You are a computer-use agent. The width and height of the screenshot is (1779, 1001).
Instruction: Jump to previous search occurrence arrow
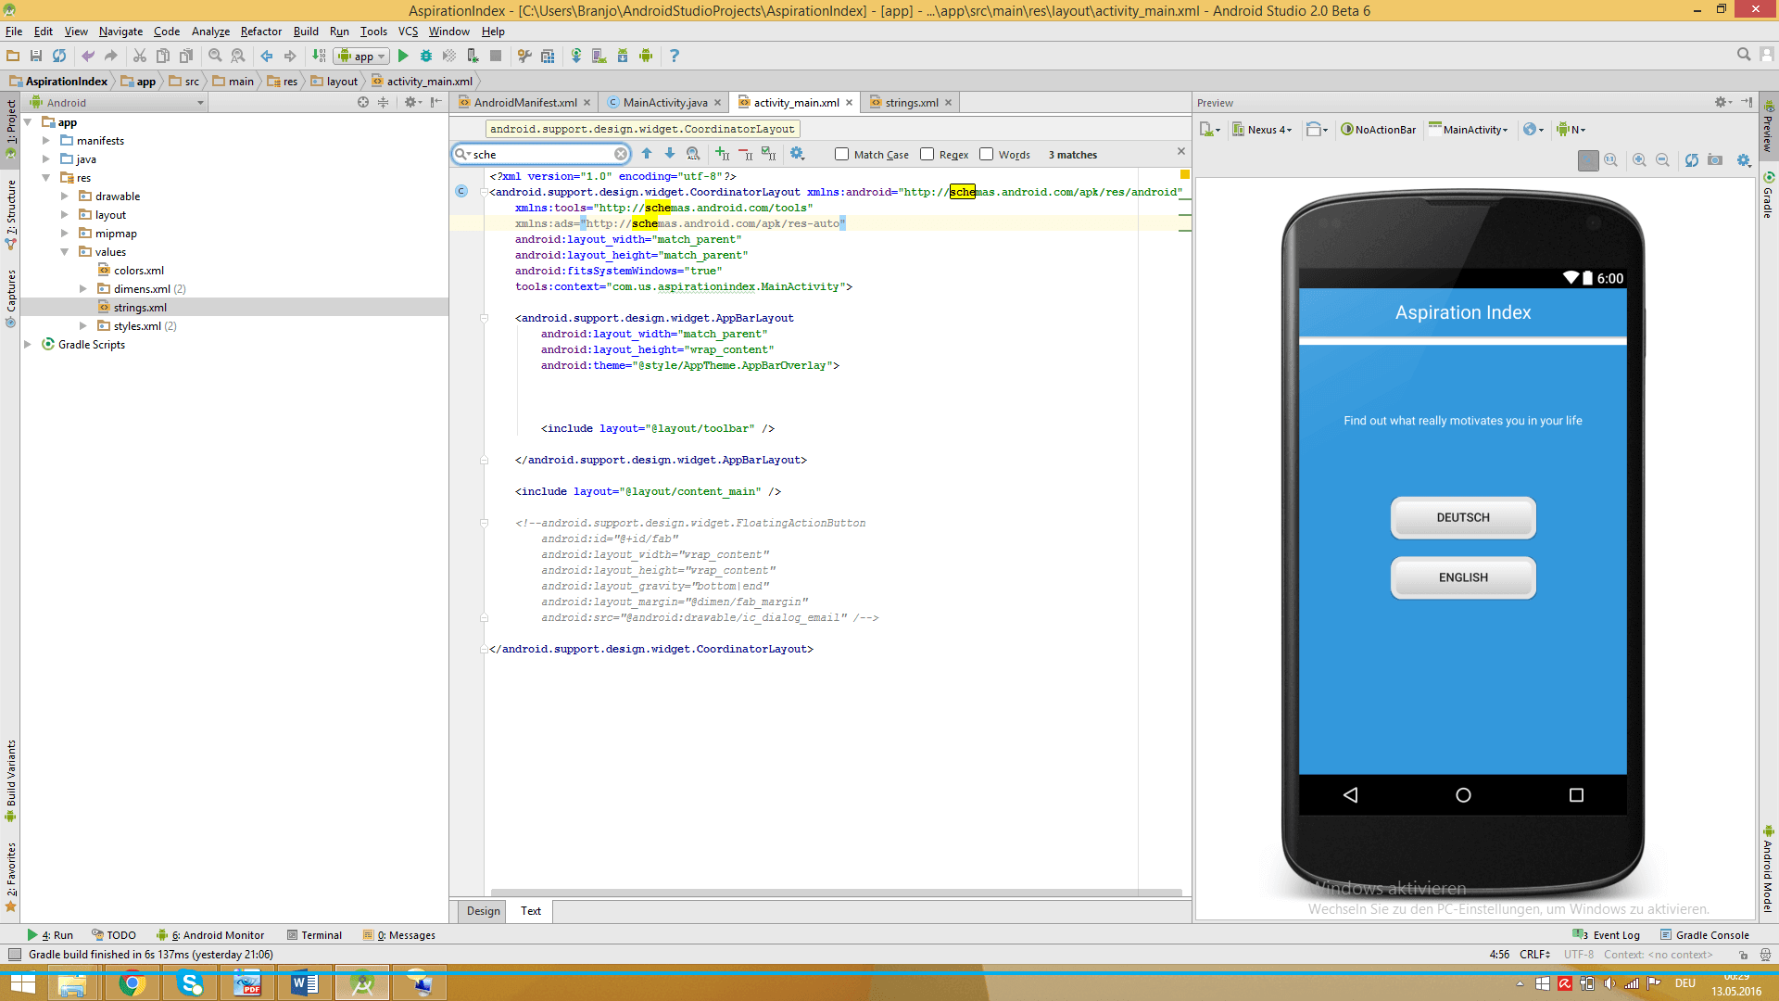[647, 154]
